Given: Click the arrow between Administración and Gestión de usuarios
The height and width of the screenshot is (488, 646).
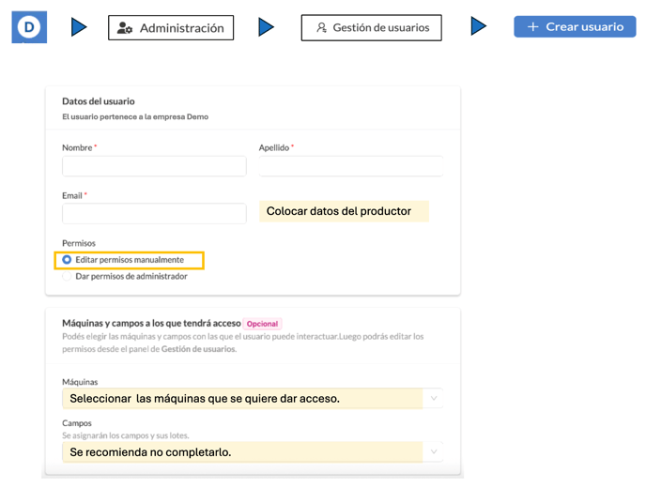Looking at the screenshot, I should tap(267, 28).
